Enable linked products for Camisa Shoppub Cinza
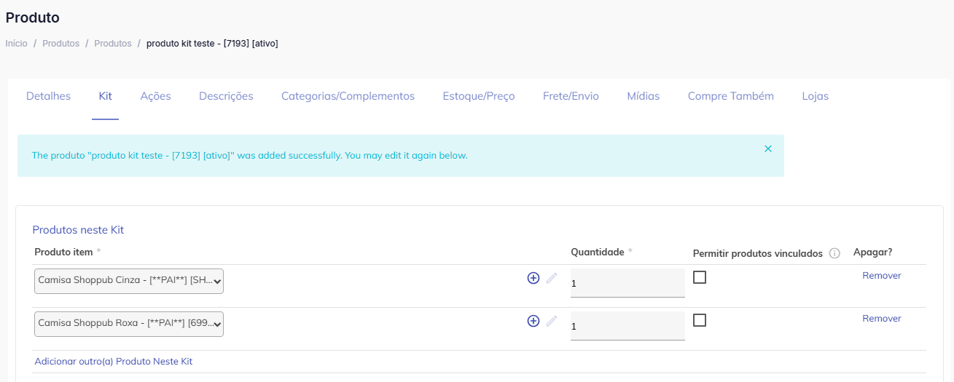The width and height of the screenshot is (954, 382). 700,277
